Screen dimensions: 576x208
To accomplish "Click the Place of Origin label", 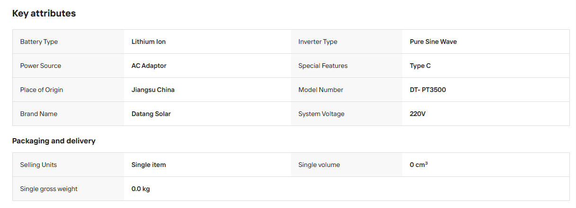I will coord(42,90).
